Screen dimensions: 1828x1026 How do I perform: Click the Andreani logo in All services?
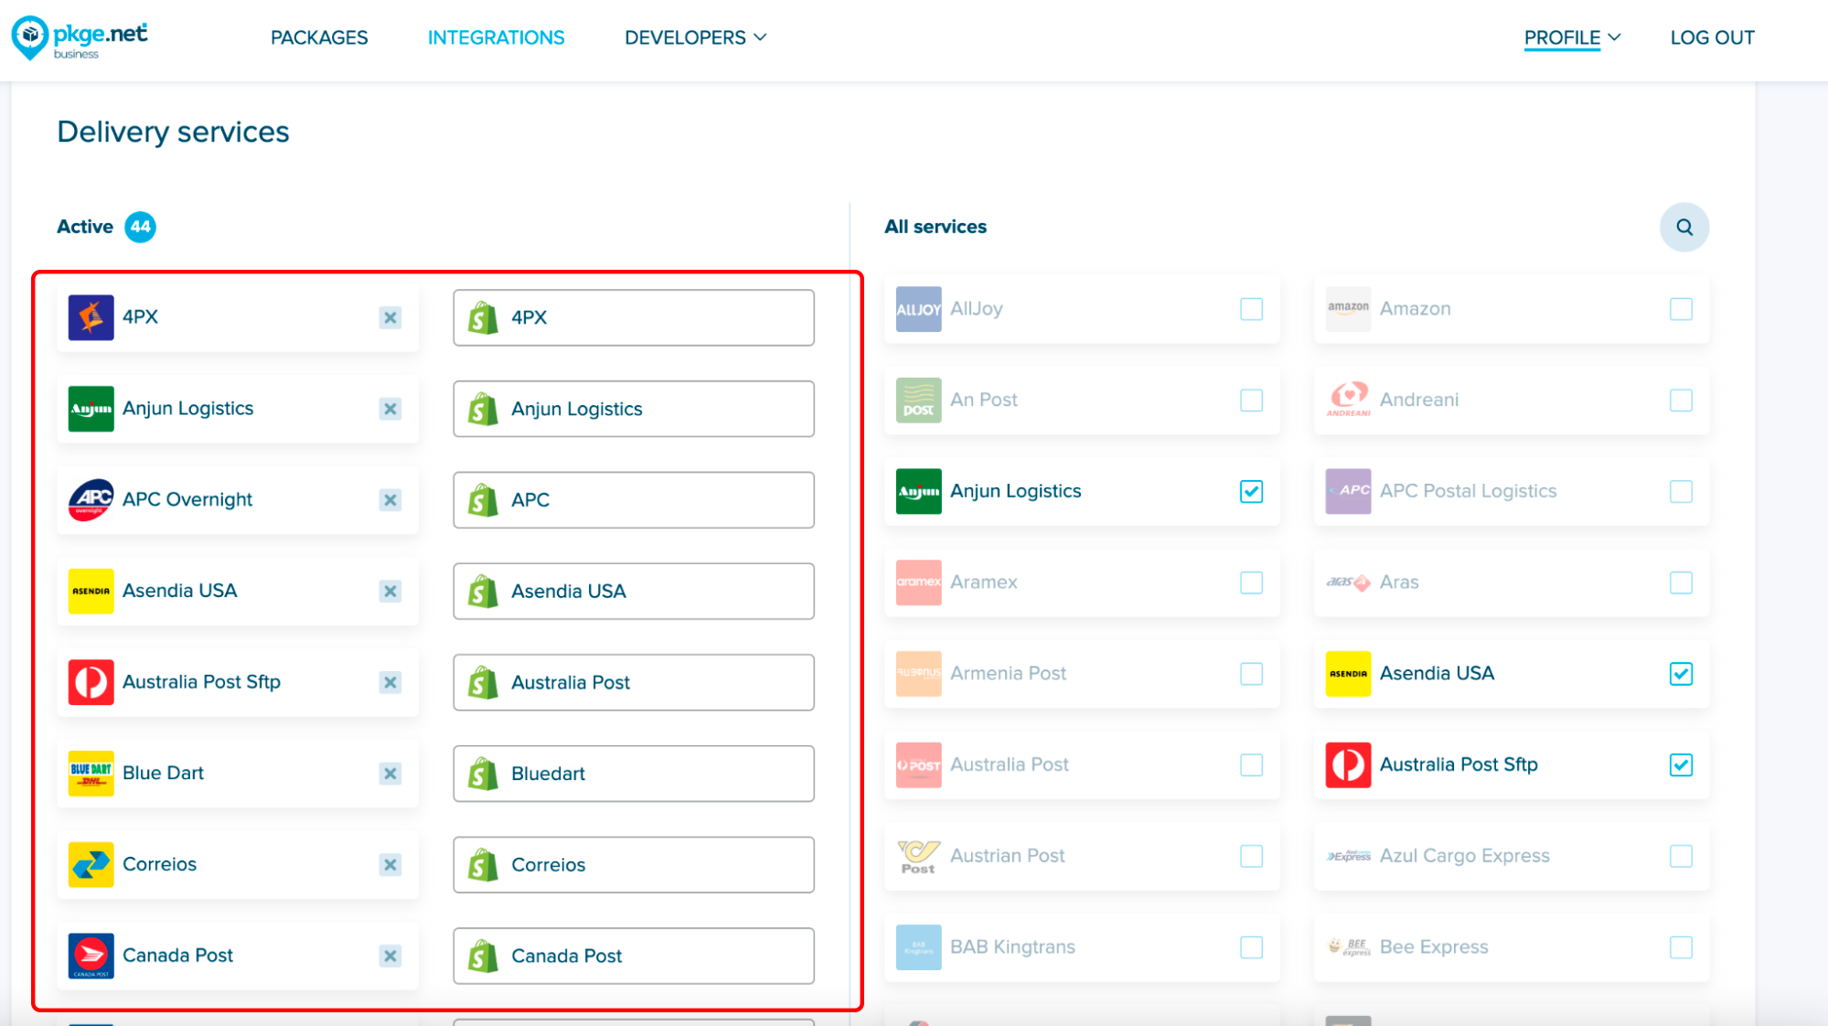(x=1348, y=400)
